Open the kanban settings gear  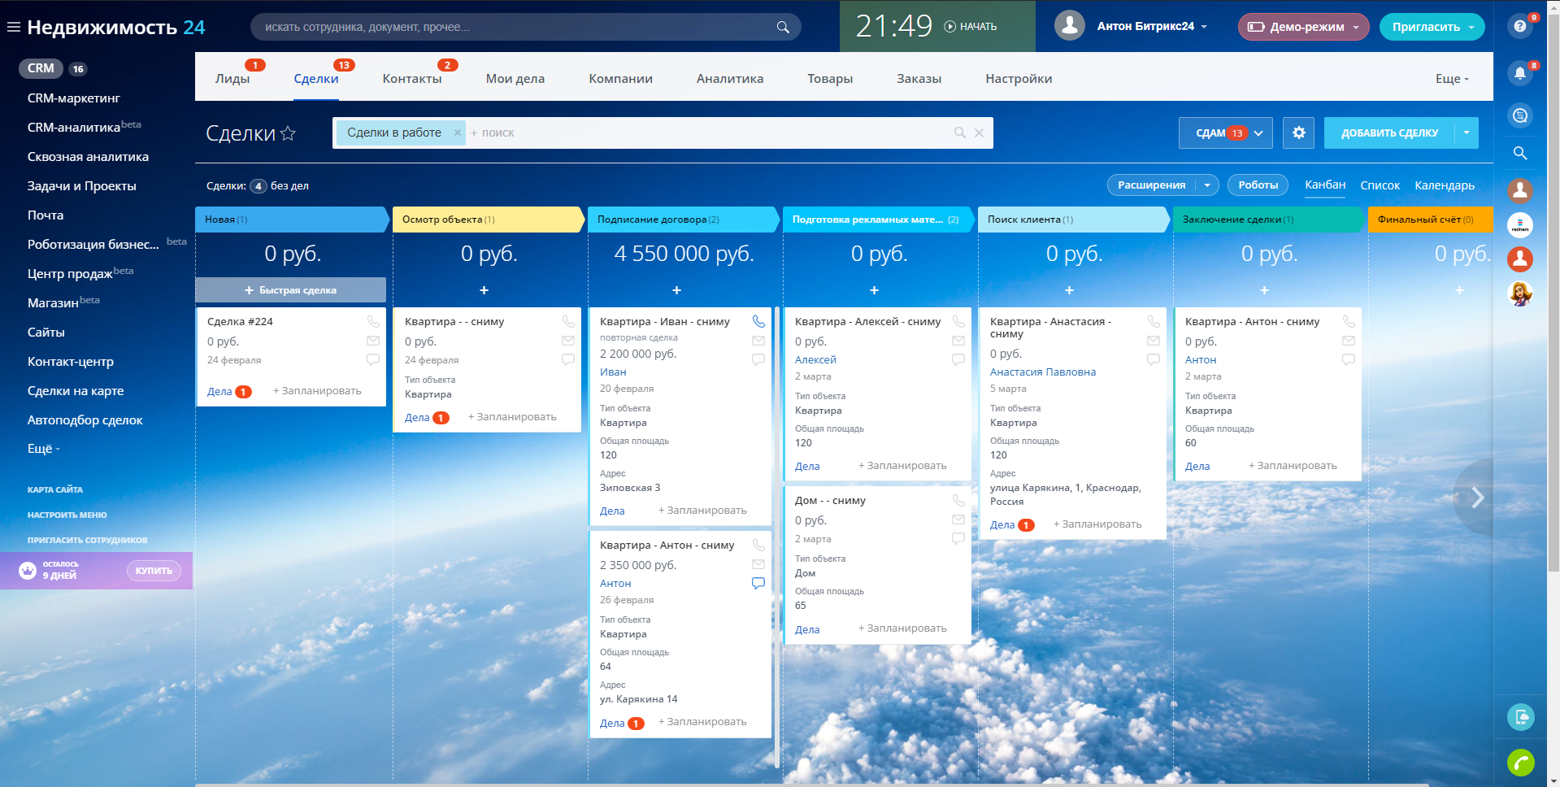[1298, 133]
